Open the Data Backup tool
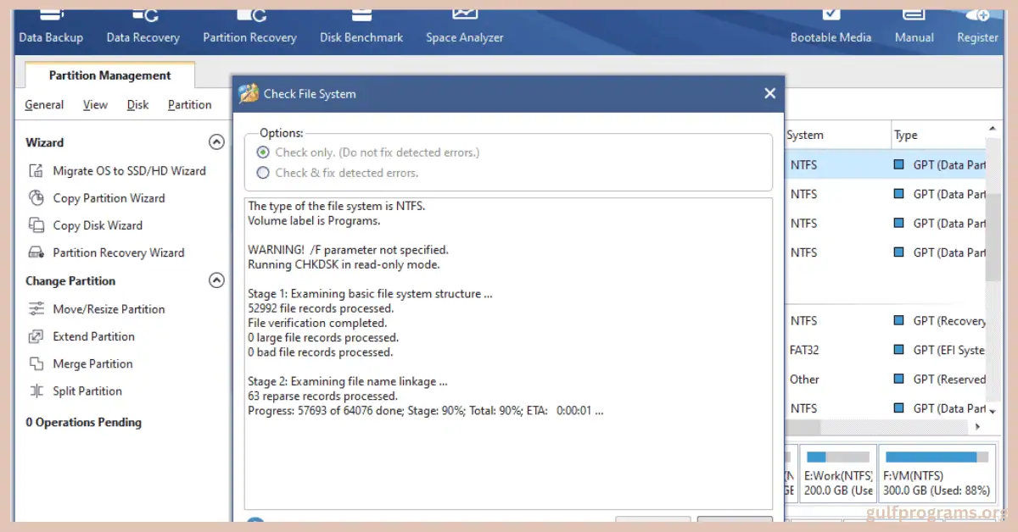The width and height of the screenshot is (1018, 532). coord(51,25)
